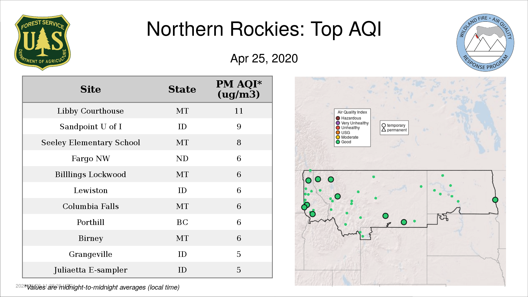528x297 pixels.
Task: Select the 'Sandpoint U of I' site cell
Action: (x=90, y=127)
